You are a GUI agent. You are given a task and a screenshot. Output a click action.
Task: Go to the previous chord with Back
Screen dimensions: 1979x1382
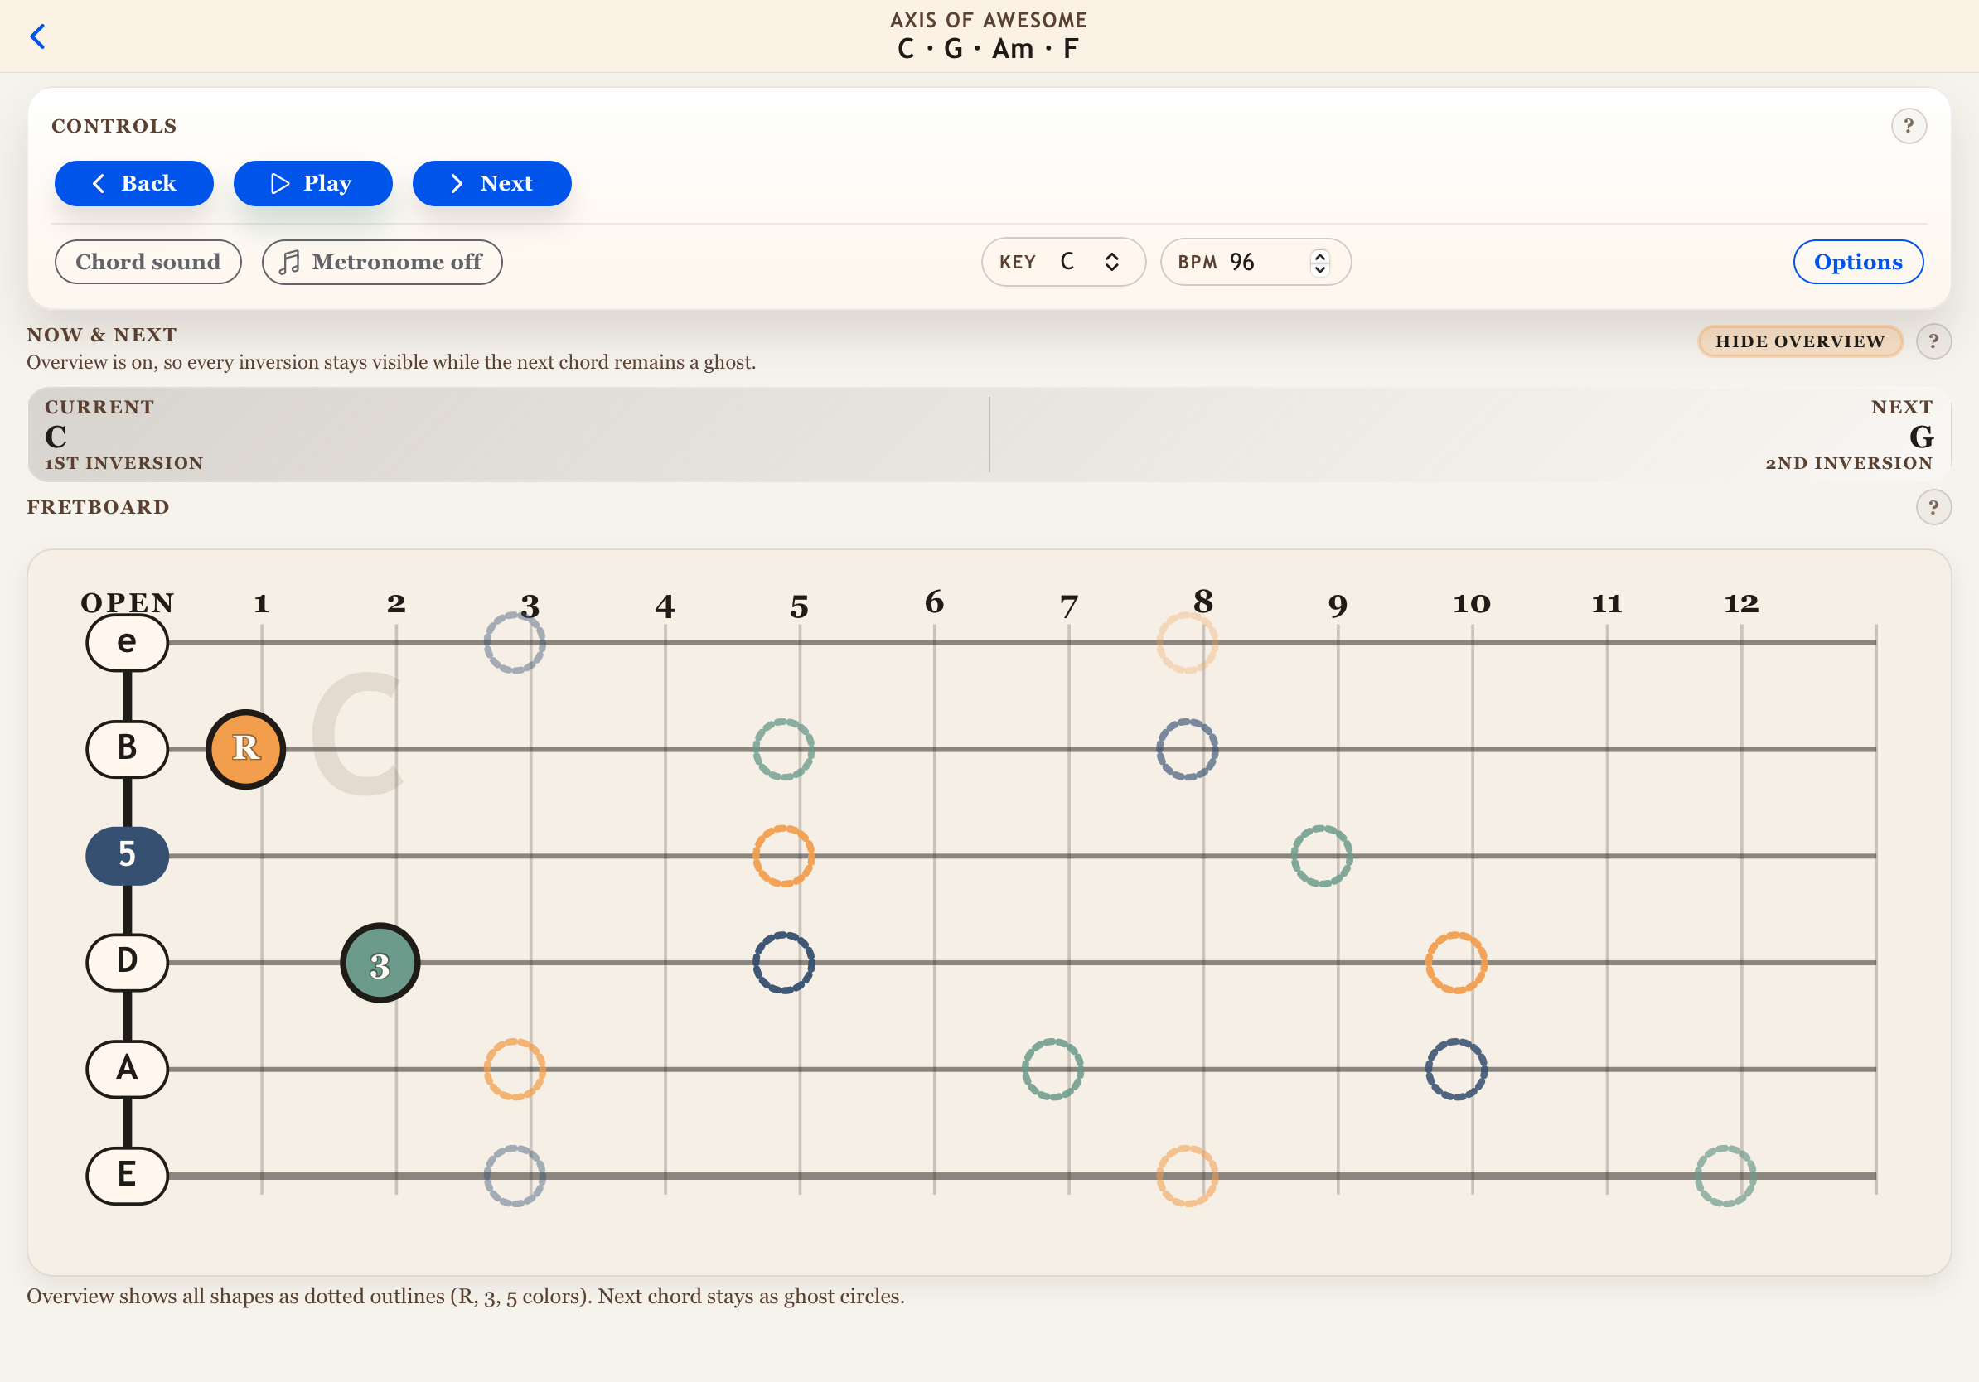pos(133,182)
